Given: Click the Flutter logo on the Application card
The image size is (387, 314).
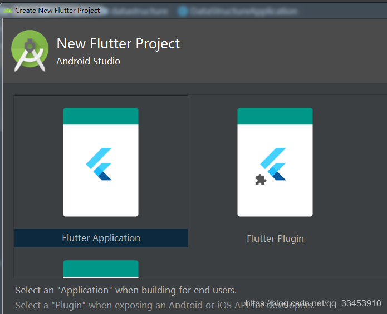Looking at the screenshot, I should point(99,164).
